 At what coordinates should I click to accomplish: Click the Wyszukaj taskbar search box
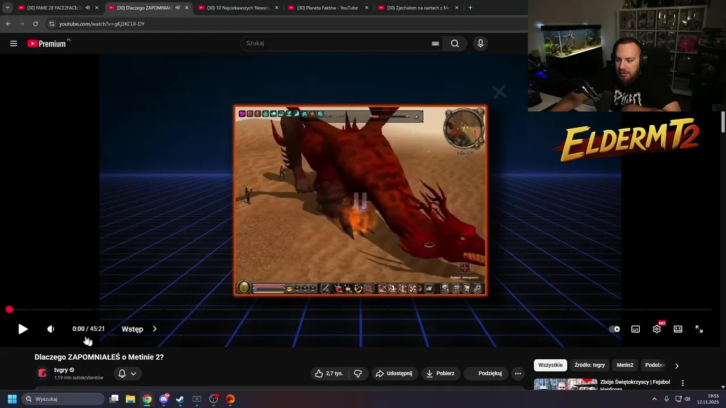click(64, 399)
